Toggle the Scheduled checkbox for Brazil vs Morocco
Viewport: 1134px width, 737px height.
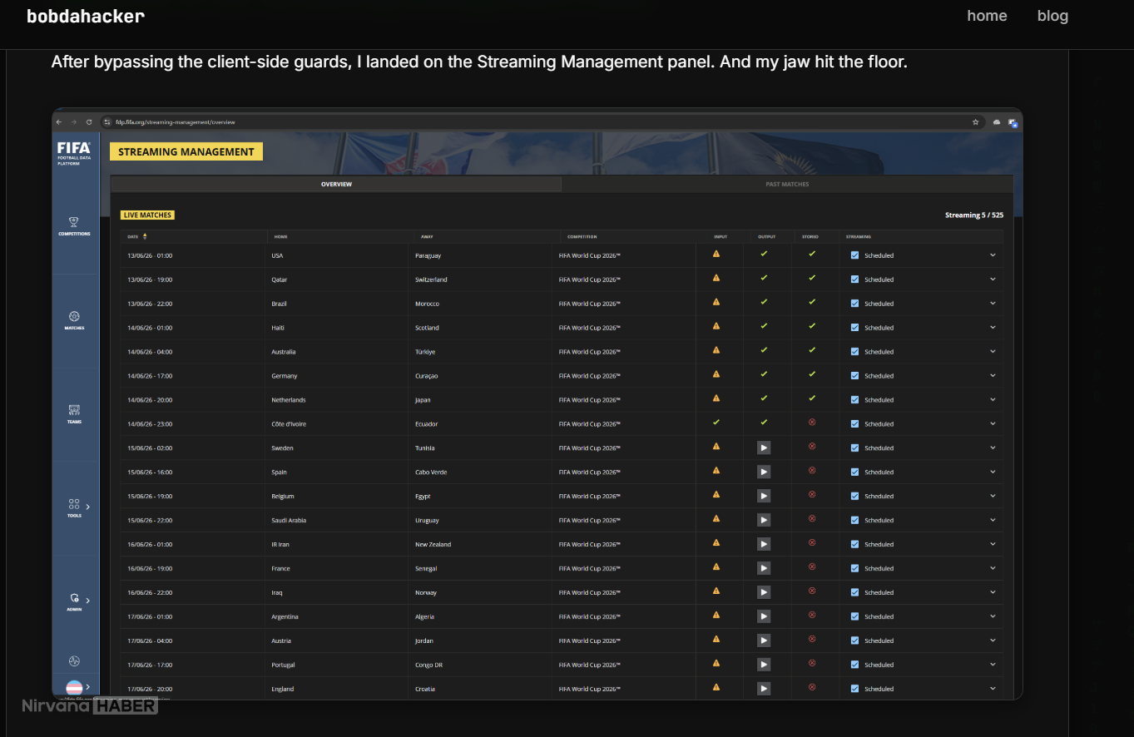click(855, 304)
